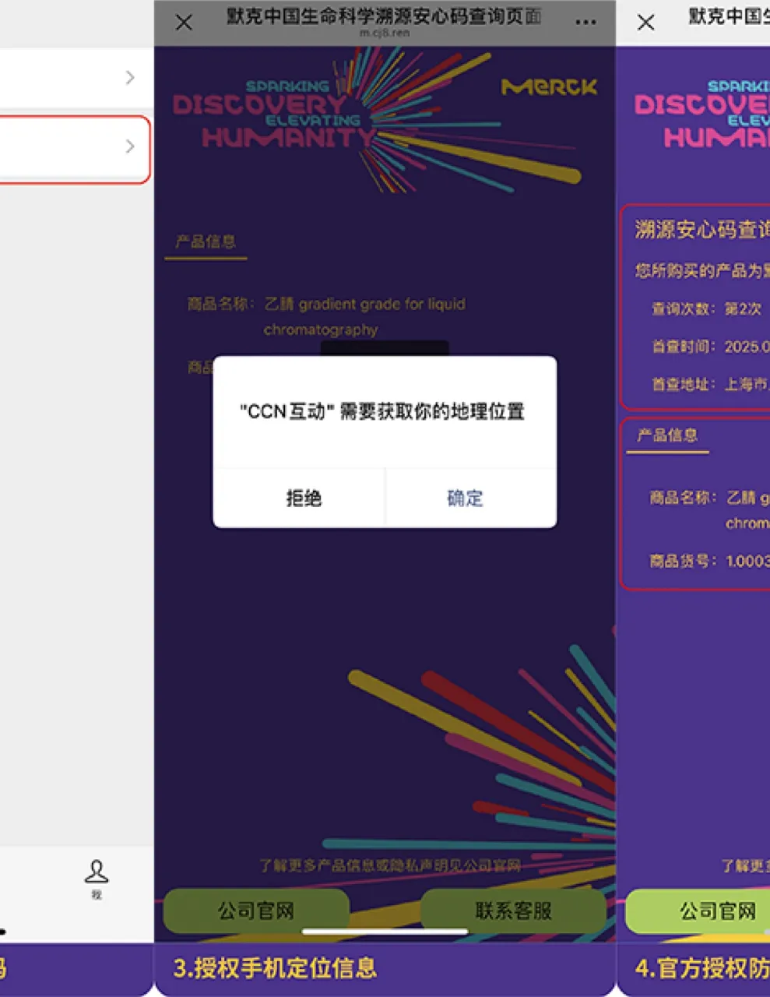Open the top list row chevron on left screen
Screen dimensions: 770x997
pos(130,77)
